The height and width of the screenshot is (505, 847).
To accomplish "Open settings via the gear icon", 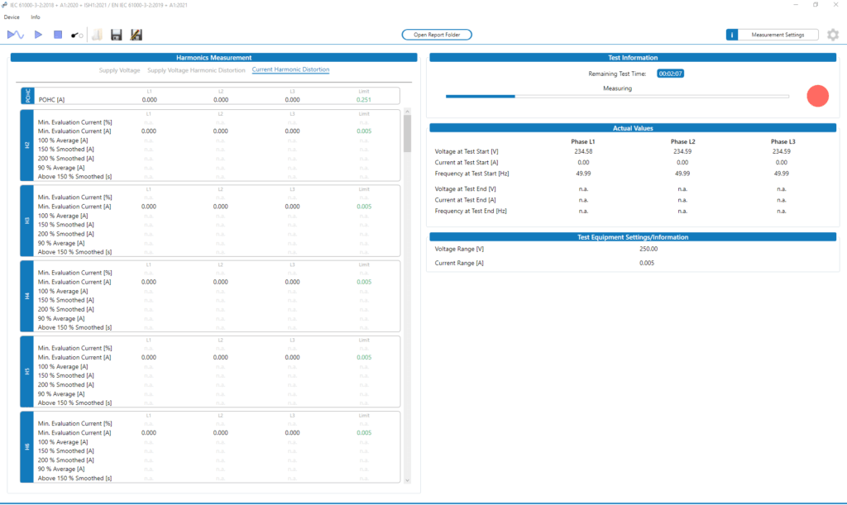I will (833, 35).
